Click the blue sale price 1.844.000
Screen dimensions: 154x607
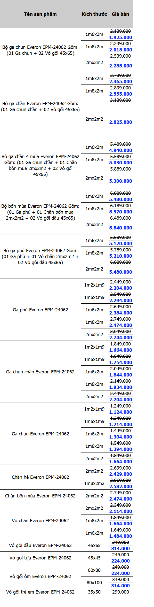coord(120,375)
